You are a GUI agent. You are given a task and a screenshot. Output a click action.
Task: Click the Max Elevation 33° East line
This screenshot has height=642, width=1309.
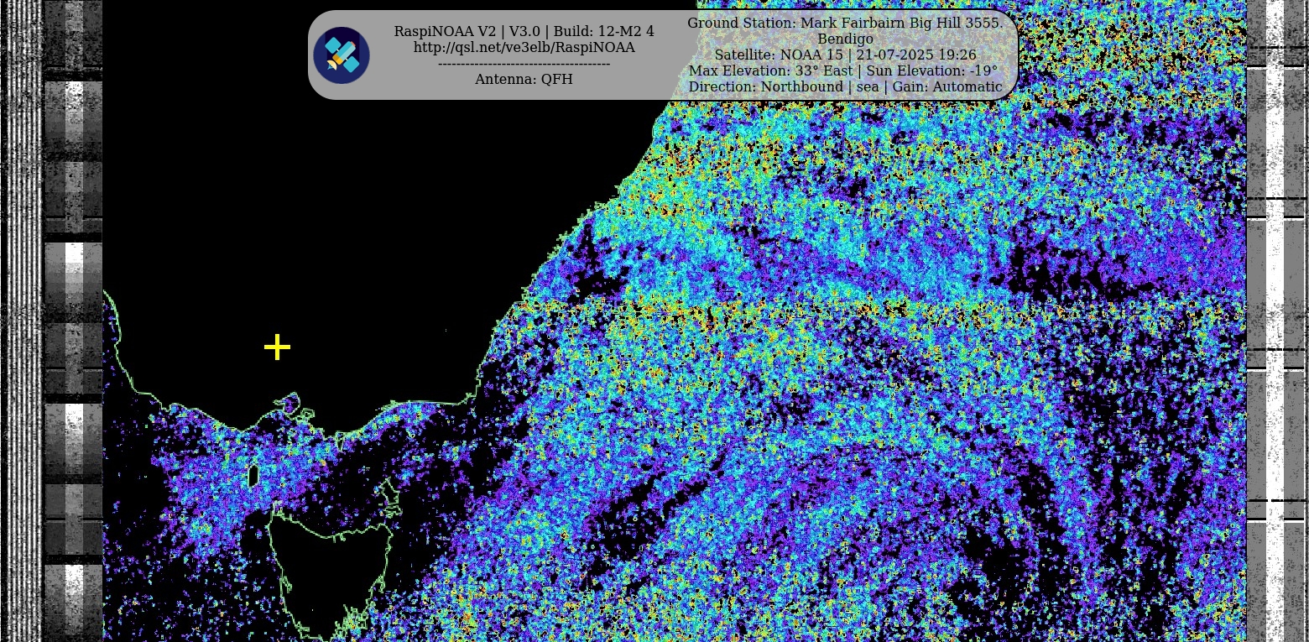click(844, 71)
